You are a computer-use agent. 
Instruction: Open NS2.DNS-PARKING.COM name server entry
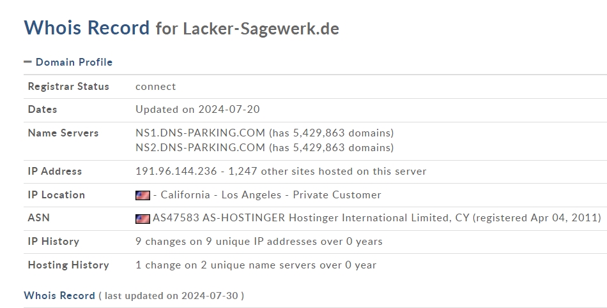tap(200, 148)
